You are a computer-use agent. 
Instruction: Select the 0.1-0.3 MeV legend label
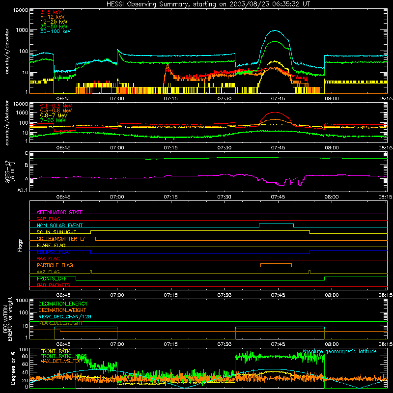[x=56, y=106]
